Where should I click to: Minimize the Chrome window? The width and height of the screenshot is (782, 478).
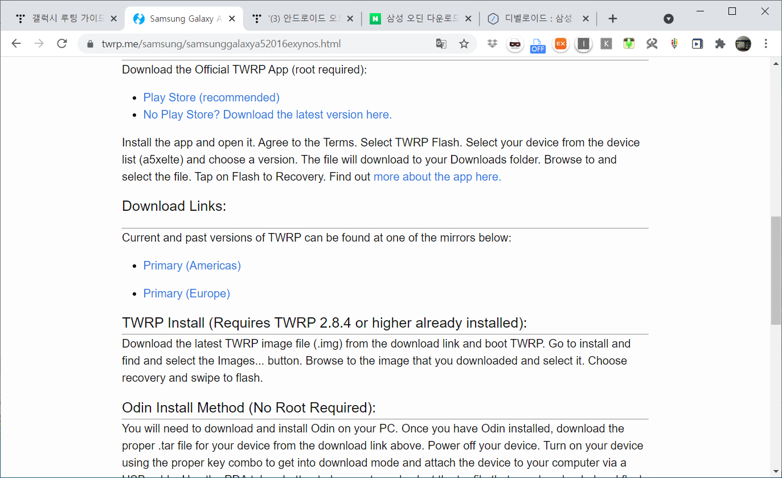tap(700, 11)
